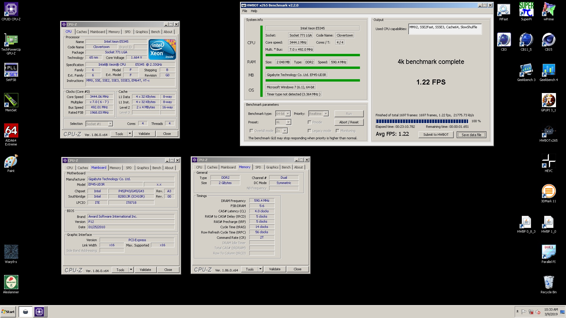Image resolution: width=566 pixels, height=318 pixels.
Task: Click Close in CPU-Z Memory window
Action: [x=297, y=269]
